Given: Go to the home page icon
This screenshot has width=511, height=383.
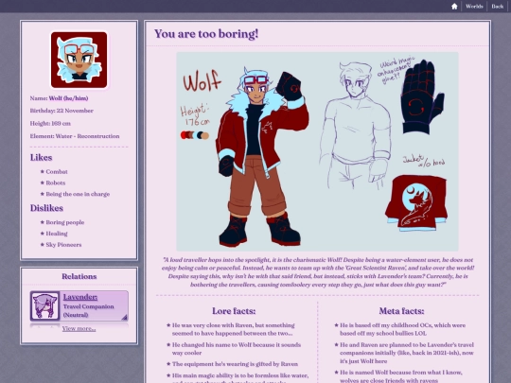Looking at the screenshot, I should click(x=454, y=7).
